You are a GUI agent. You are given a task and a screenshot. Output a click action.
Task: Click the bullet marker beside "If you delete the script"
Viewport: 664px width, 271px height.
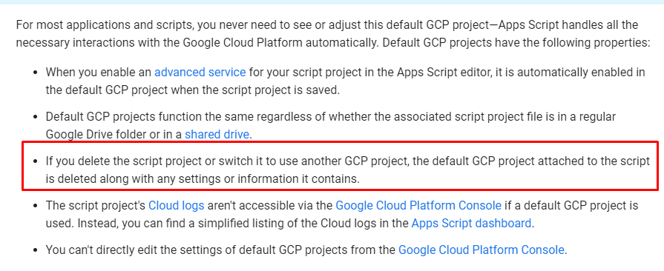pos(36,161)
